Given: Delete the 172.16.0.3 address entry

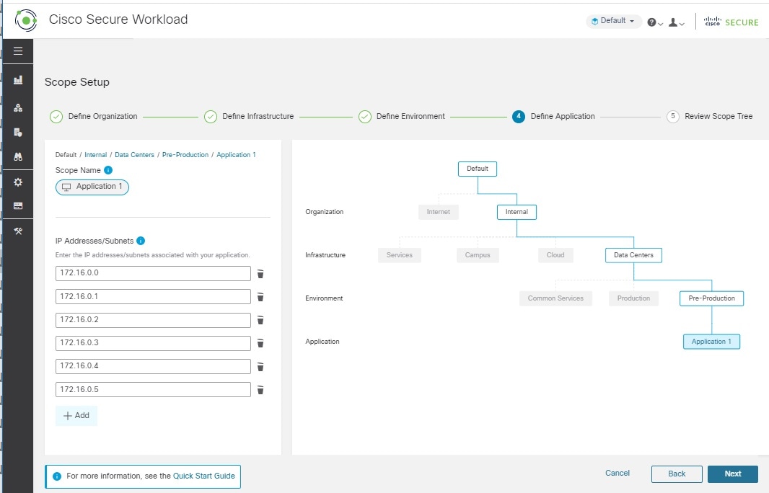Looking at the screenshot, I should pos(260,343).
